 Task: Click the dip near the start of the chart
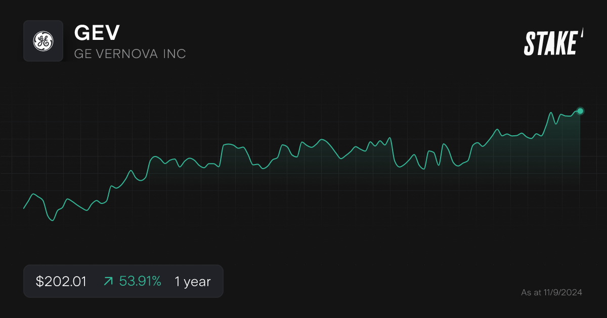tap(52, 220)
